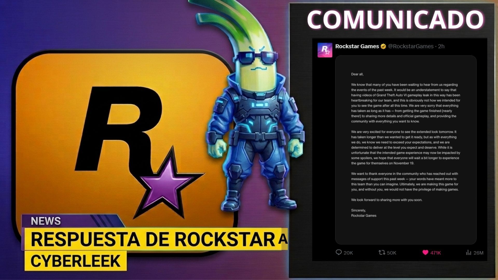Click the Rockstar Games profile avatar
Image resolution: width=498 pixels, height=280 pixels.
point(325,50)
